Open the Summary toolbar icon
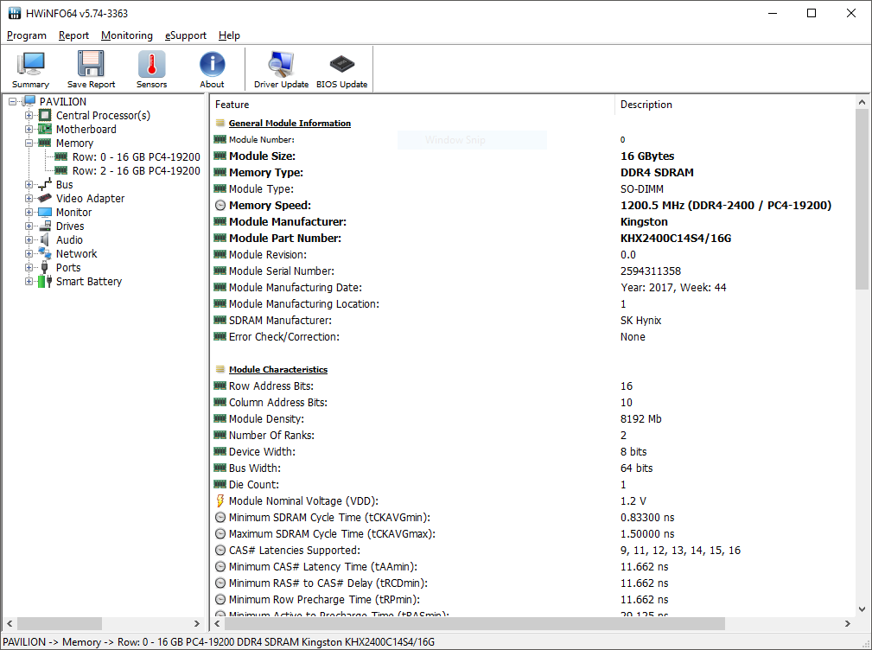The height and width of the screenshot is (650, 872). coord(30,69)
